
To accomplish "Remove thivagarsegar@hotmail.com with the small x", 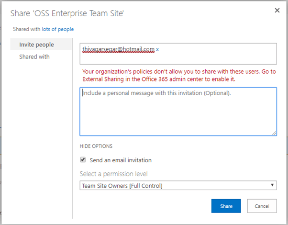I will point(157,49).
